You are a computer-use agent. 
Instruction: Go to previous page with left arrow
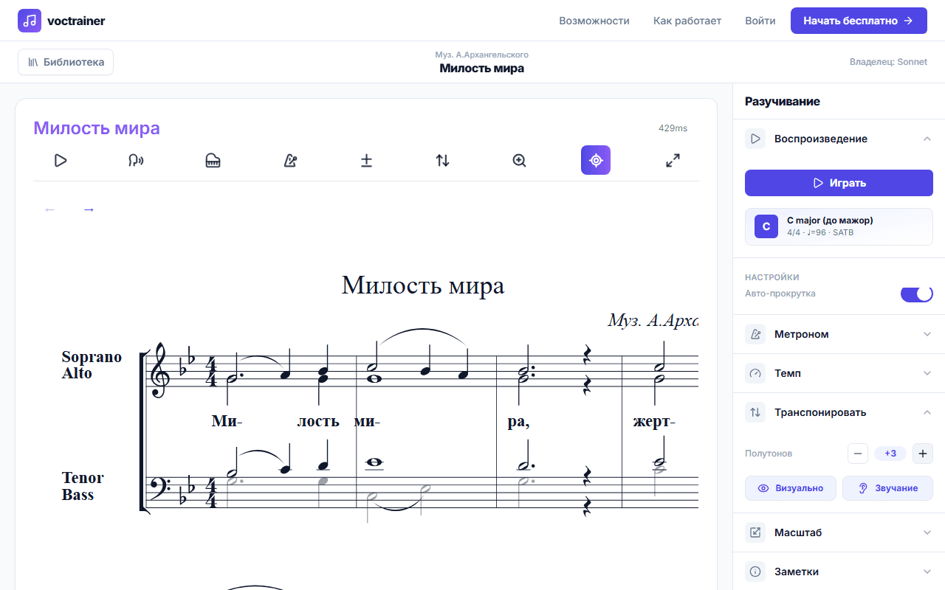coord(50,209)
